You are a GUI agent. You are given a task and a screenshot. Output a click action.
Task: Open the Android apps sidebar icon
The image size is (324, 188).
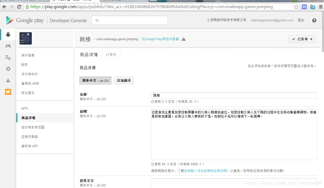8,34
